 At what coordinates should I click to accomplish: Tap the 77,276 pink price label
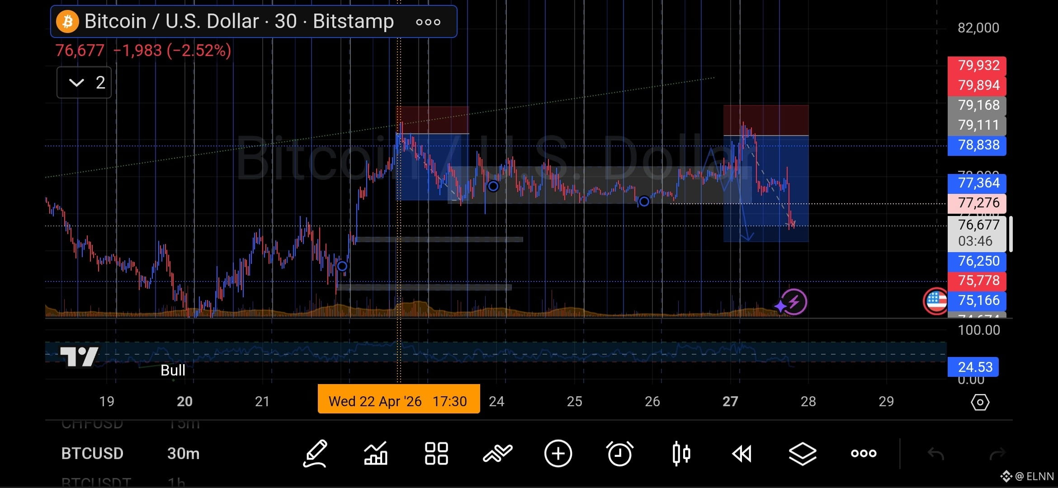[x=977, y=203]
